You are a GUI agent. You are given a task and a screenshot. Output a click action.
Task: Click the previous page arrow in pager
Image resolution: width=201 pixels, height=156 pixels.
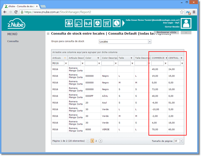(88, 141)
